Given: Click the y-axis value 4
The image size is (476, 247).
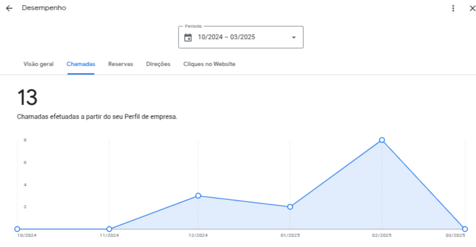Looking at the screenshot, I should coord(25,184).
